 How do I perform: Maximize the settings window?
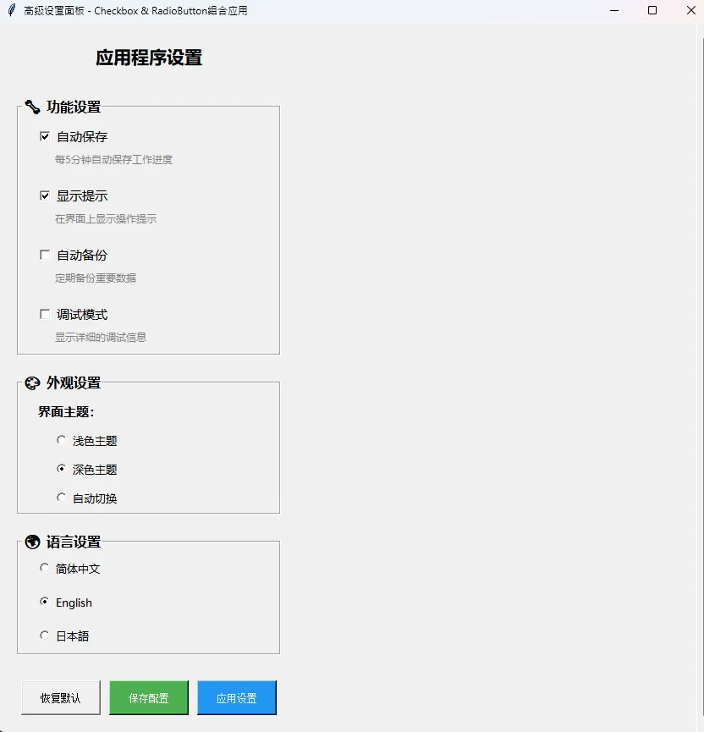coord(652,10)
